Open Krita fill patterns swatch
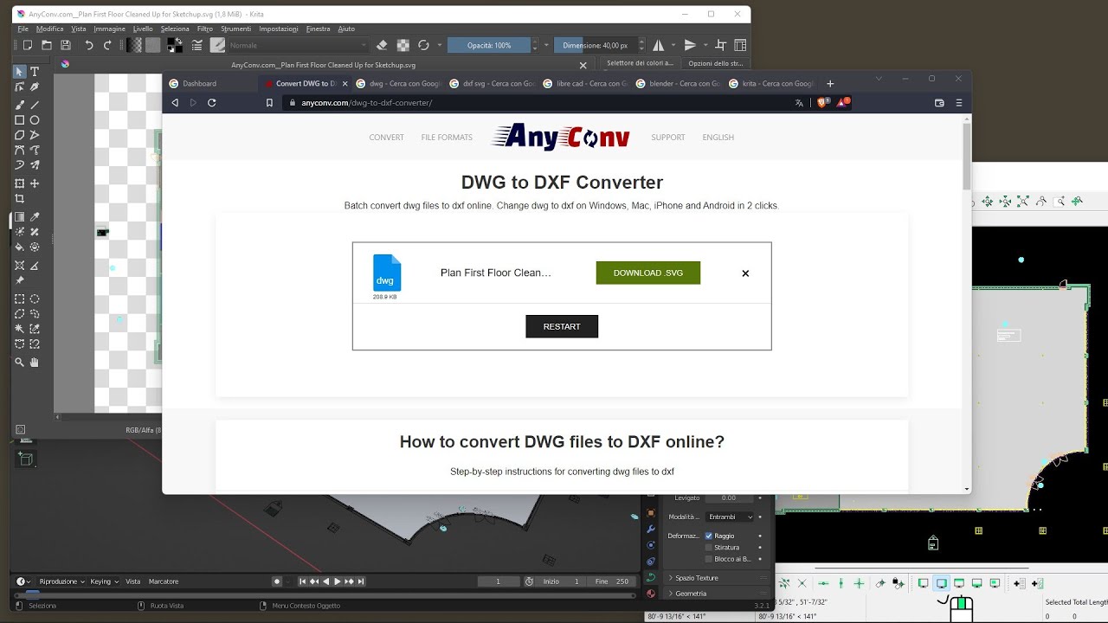The height and width of the screenshot is (623, 1108). coord(152,45)
